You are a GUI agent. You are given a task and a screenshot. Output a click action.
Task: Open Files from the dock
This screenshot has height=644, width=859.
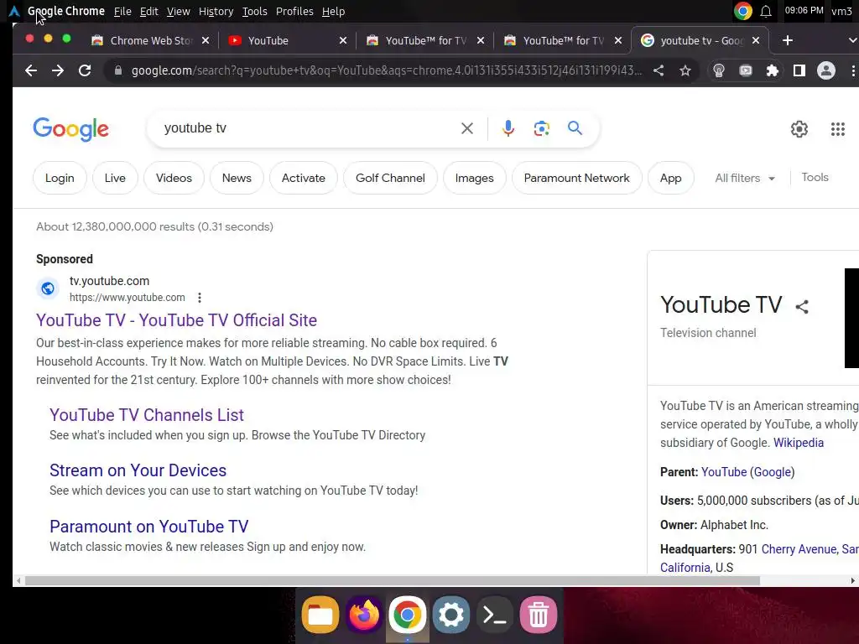pyautogui.click(x=320, y=615)
